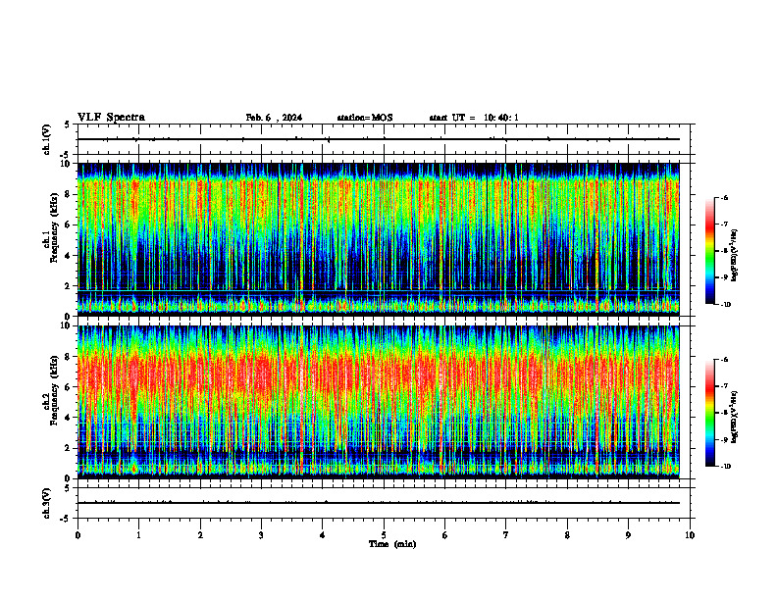
Task: Click the ch.2 colorbar "log(PSD)(V²/Hz)" label
Action: tap(735, 418)
